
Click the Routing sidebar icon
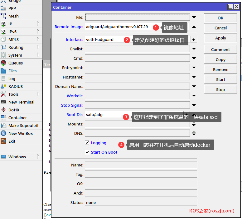pyautogui.click(x=3, y=47)
